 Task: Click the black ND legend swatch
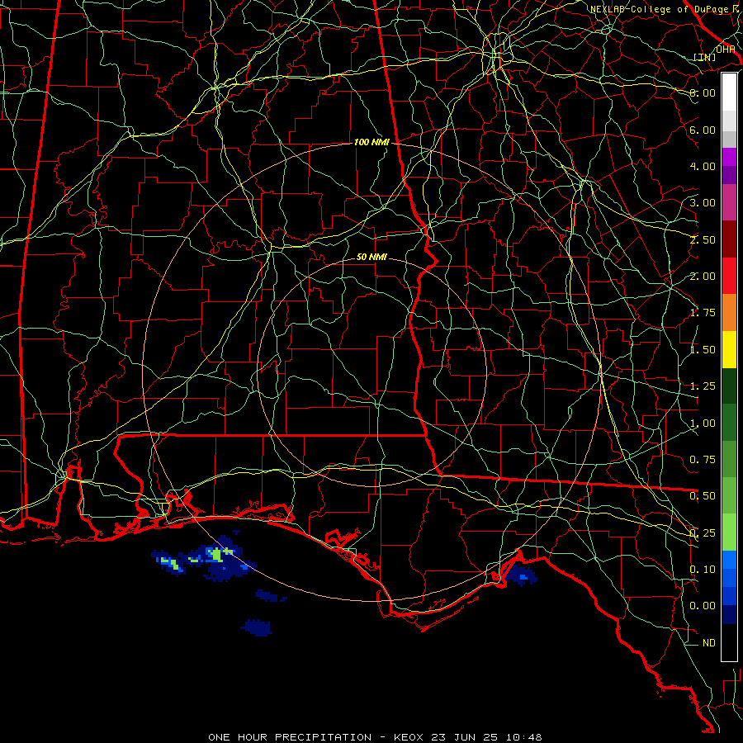[729, 642]
